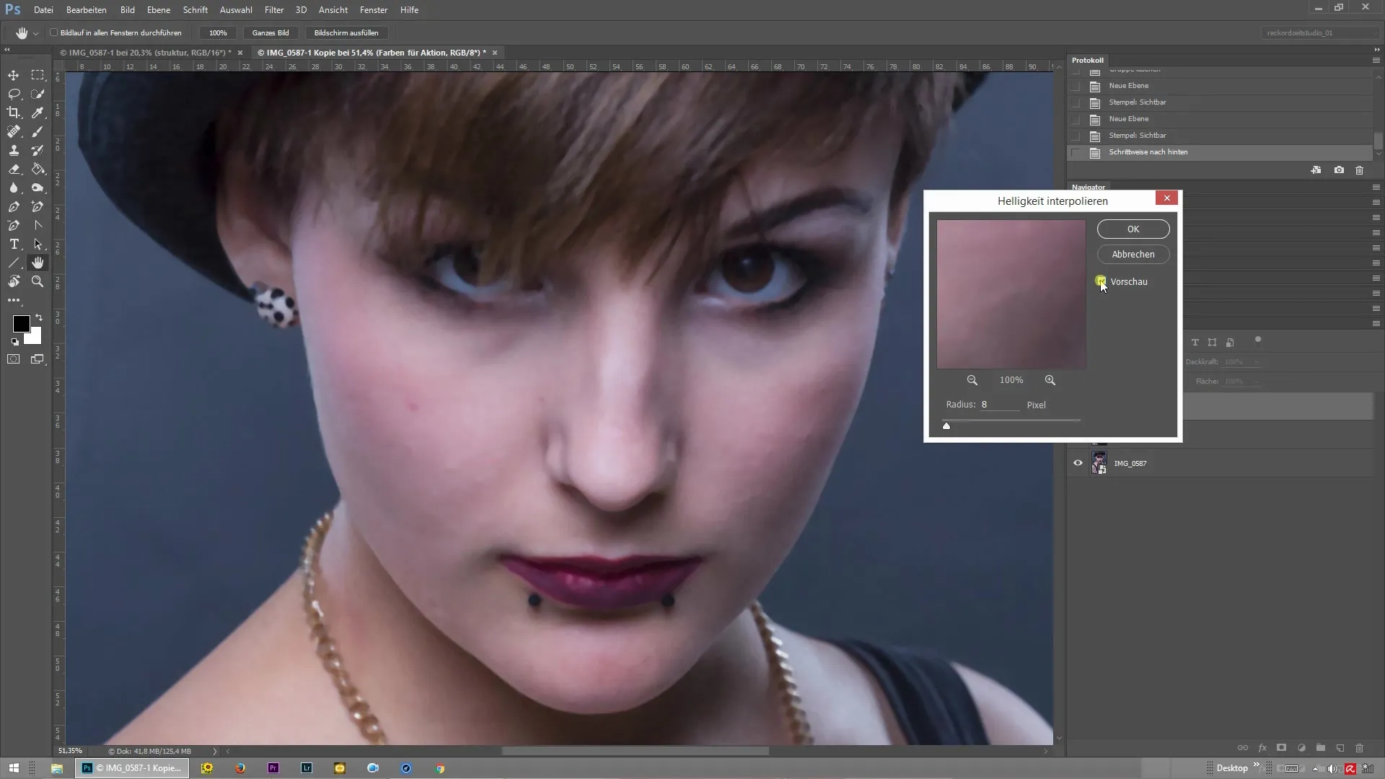Delete current history state trash icon
Image resolution: width=1385 pixels, height=779 pixels.
pyautogui.click(x=1360, y=170)
